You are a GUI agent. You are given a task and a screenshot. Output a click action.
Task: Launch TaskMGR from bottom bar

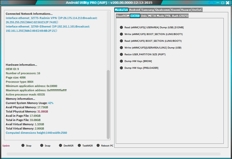pos(79,145)
